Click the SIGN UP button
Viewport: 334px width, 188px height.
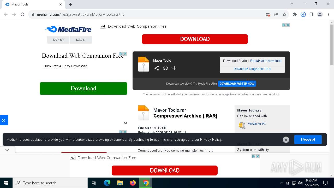click(x=58, y=40)
